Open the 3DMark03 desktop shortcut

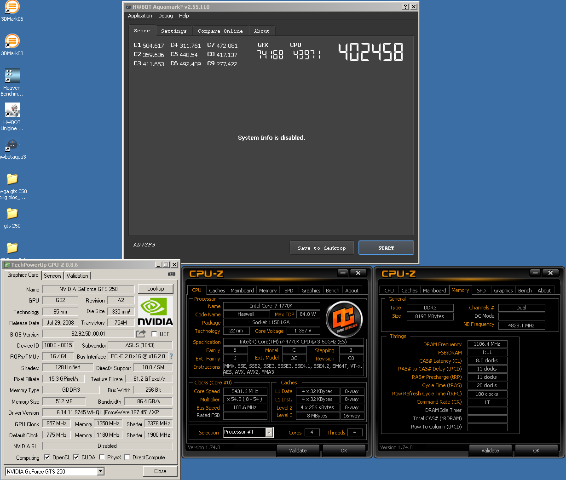[x=12, y=45]
